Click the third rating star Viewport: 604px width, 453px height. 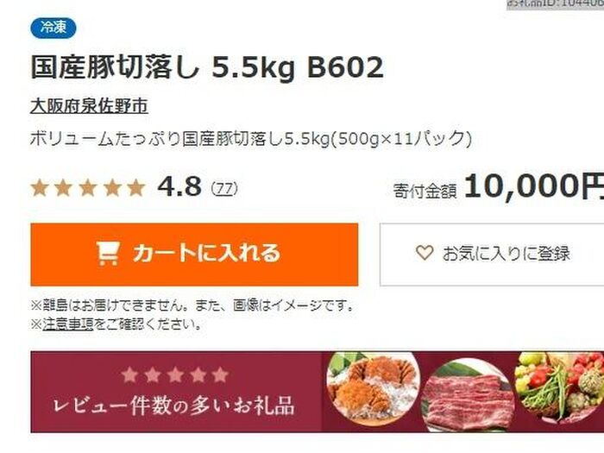click(x=88, y=188)
